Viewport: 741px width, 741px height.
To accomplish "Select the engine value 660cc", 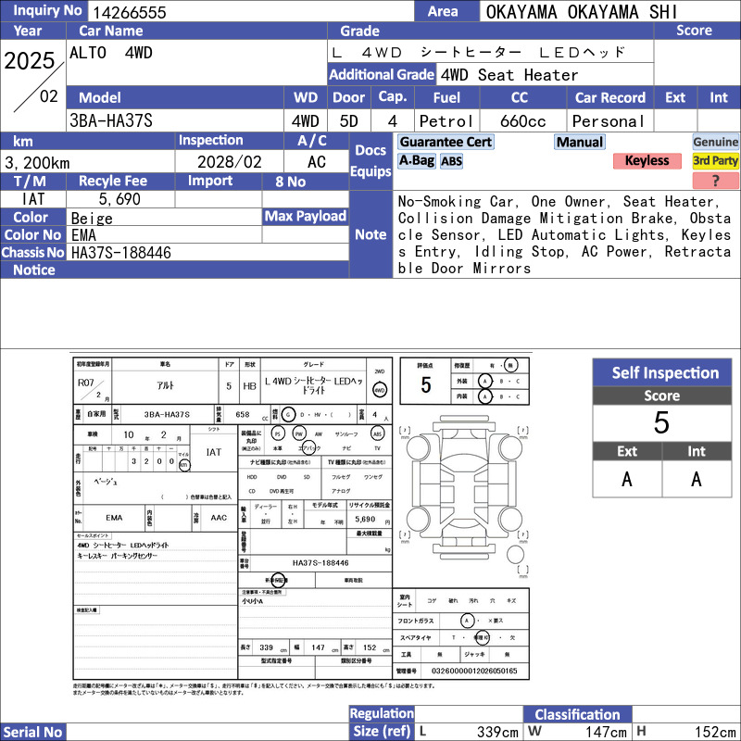I will click(x=522, y=121).
